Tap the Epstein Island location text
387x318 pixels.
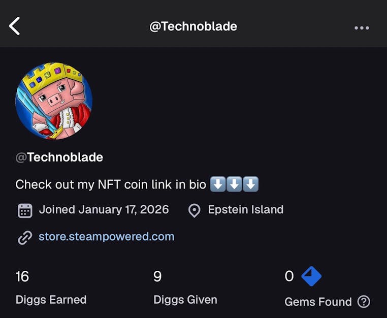[246, 210]
